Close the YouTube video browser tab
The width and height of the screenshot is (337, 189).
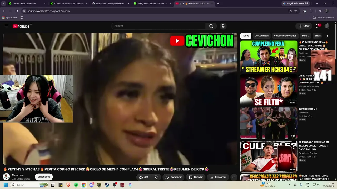coord(212,4)
